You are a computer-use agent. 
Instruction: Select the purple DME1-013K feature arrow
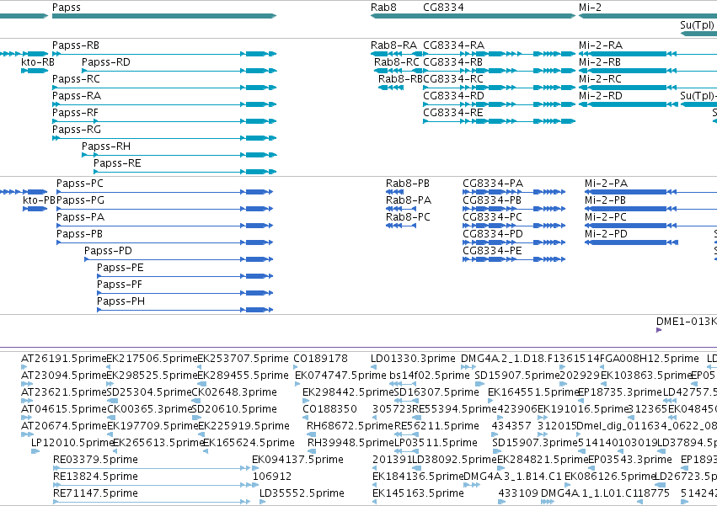pyautogui.click(x=659, y=330)
